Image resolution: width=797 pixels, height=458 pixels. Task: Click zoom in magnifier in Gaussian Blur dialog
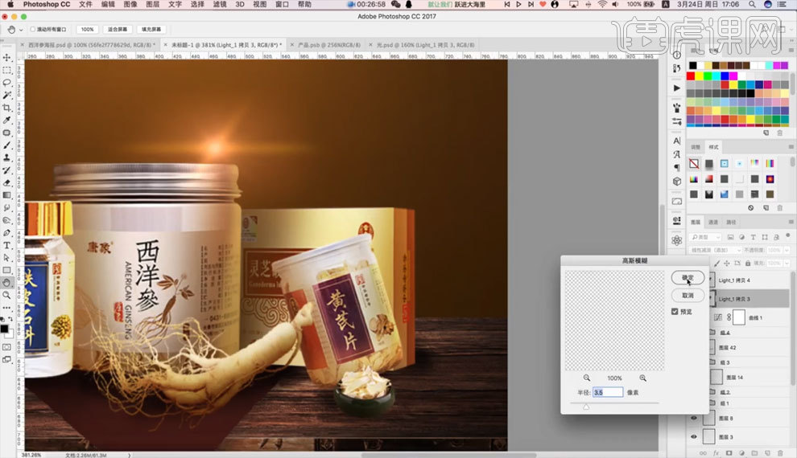coord(643,378)
